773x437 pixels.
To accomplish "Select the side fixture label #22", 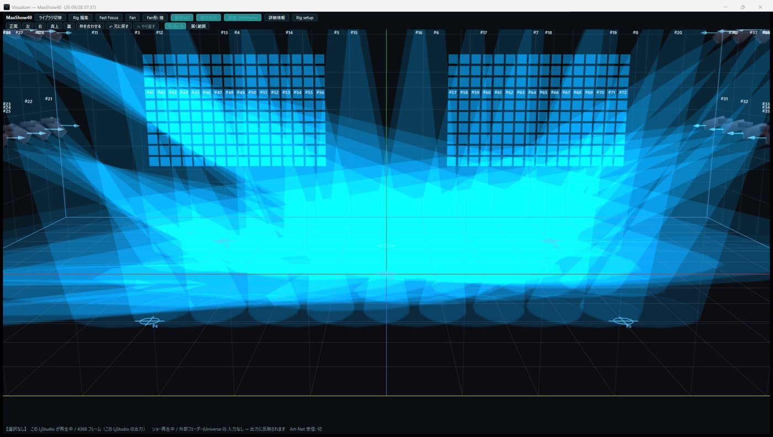I will 28,102.
